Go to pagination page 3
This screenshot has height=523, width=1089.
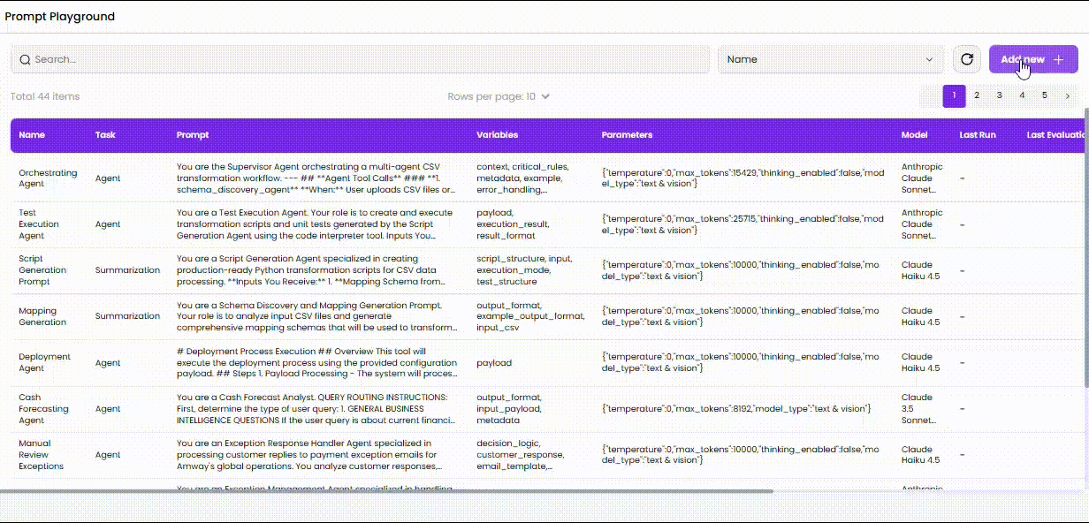click(x=999, y=95)
